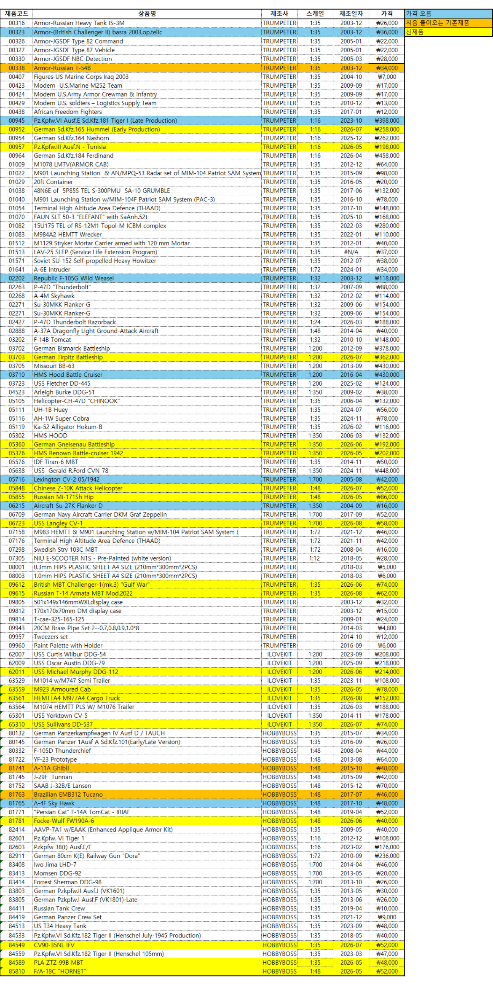493x985 pixels.
Task: Click product code 00338
Action: [16, 68]
